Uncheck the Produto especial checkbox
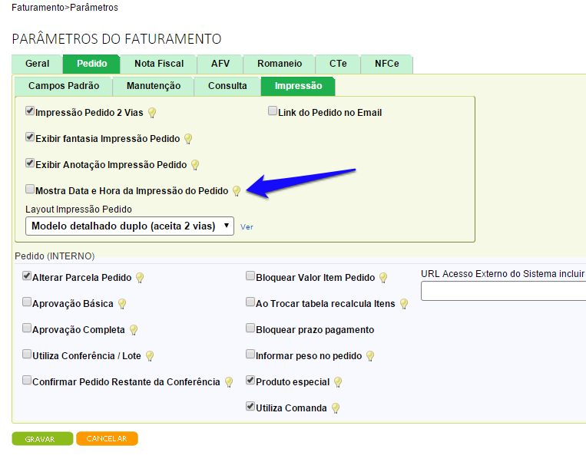The width and height of the screenshot is (586, 462). coord(250,381)
